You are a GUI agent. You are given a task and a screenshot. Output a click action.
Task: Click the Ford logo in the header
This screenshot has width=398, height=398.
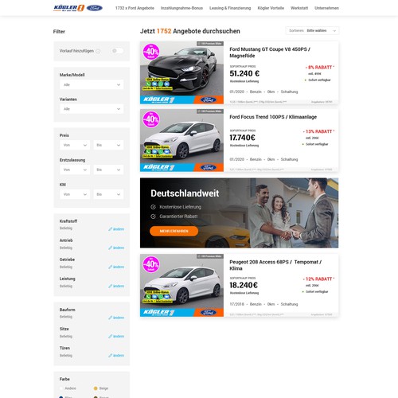[x=95, y=8]
